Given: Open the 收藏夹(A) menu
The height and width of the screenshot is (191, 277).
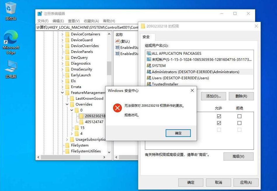Looking at the screenshot, I should click(91, 21).
